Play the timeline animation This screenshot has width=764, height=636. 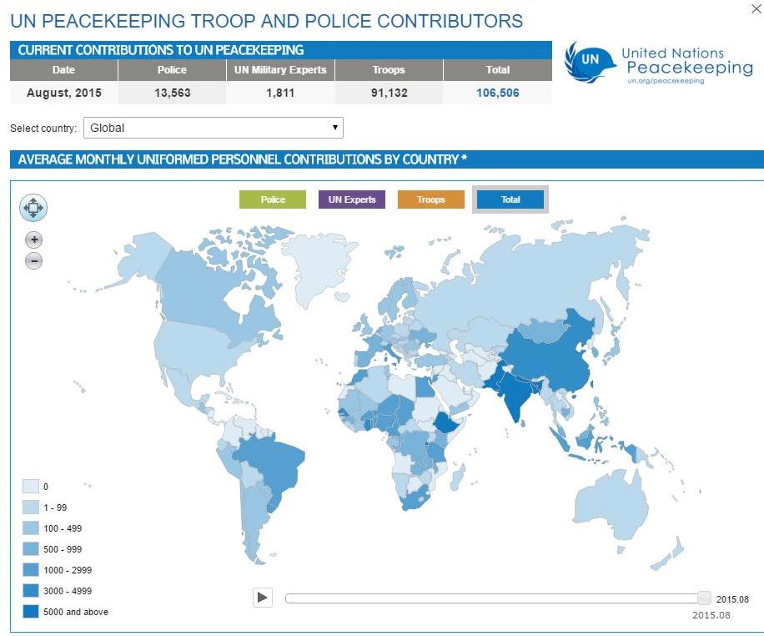point(262,598)
